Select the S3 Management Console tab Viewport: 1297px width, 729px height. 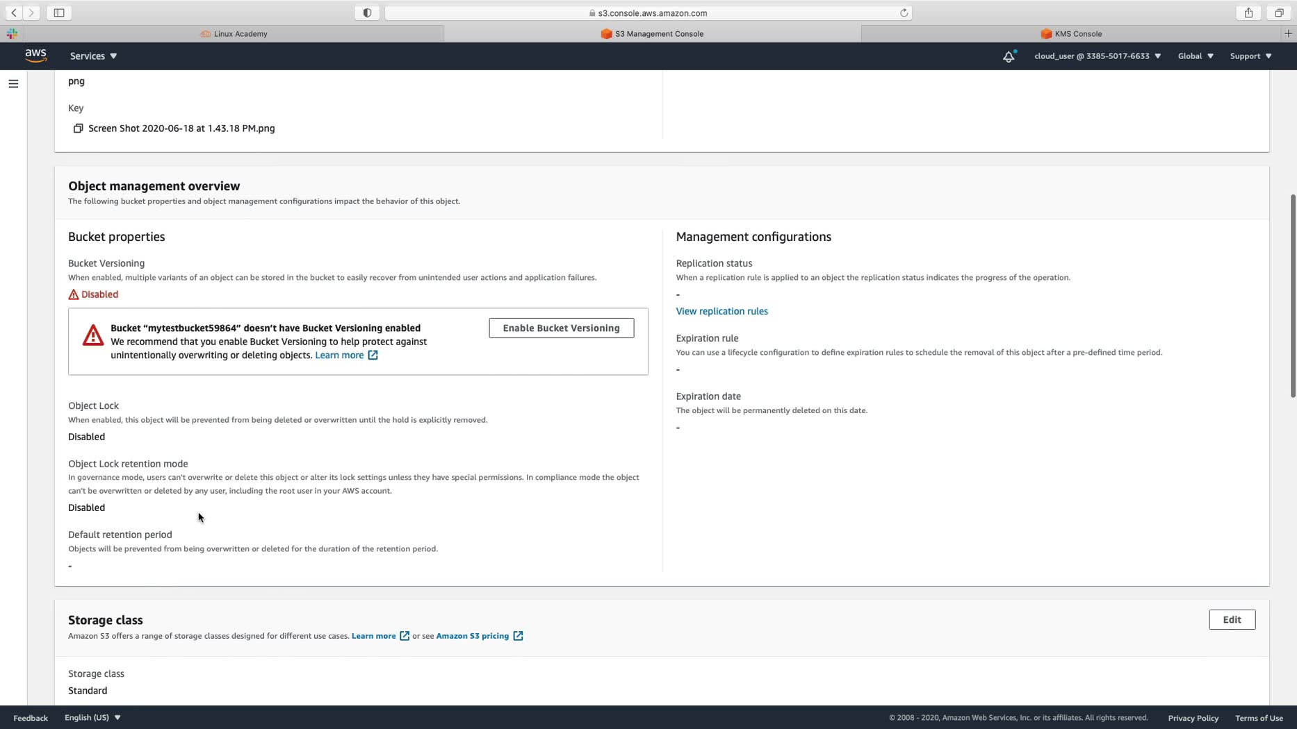(652, 33)
